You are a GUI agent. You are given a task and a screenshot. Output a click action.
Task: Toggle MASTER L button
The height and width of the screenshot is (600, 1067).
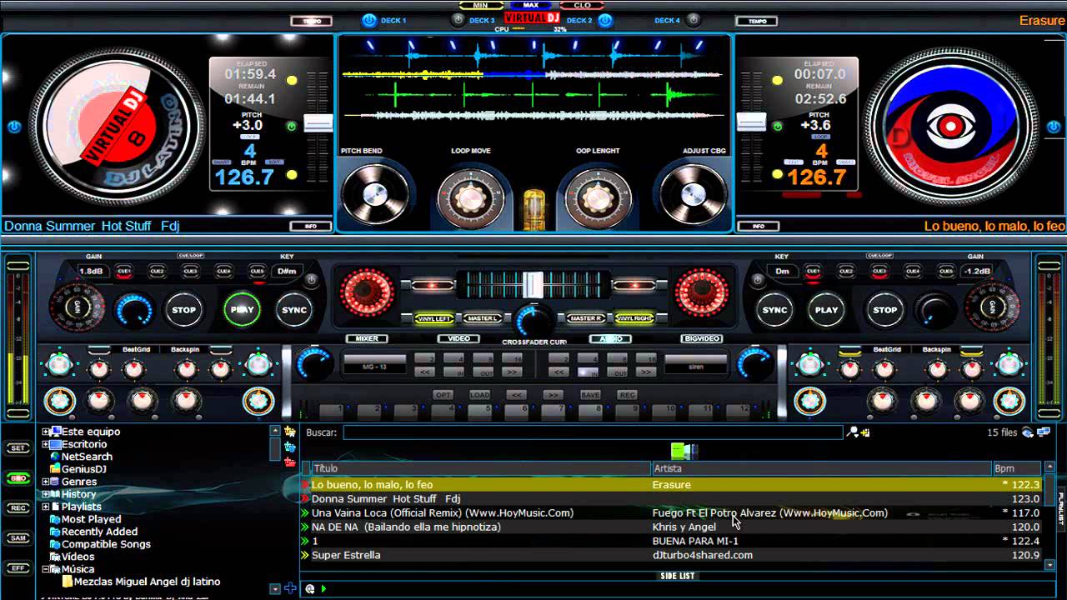click(483, 318)
